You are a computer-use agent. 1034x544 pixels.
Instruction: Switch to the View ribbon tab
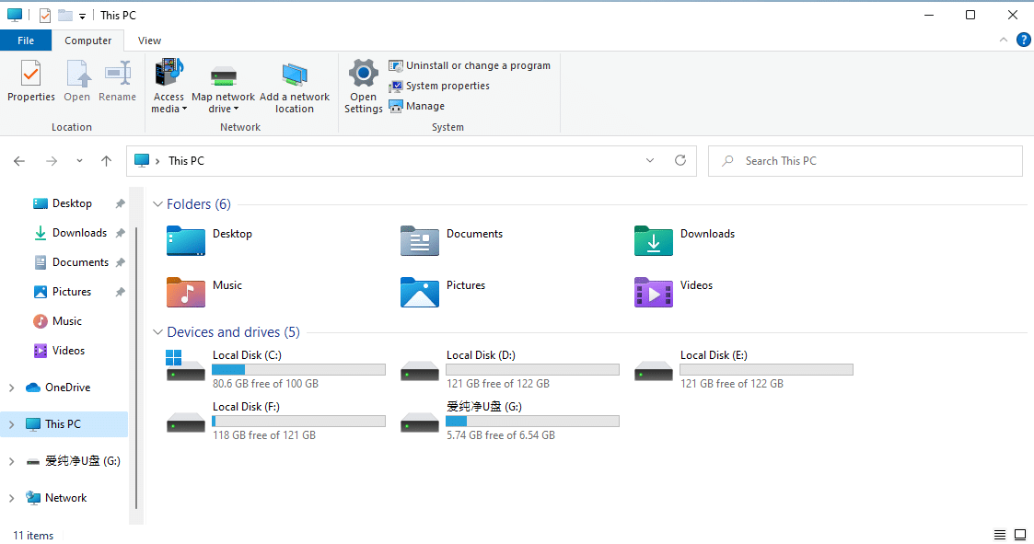click(150, 41)
